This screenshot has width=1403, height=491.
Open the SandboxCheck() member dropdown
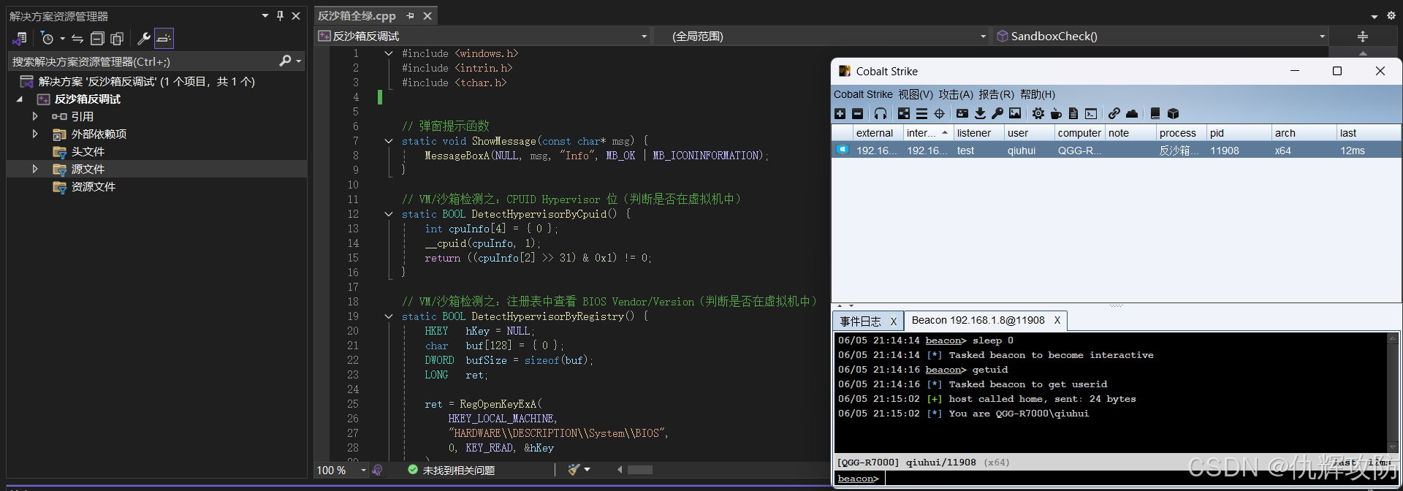[1322, 36]
